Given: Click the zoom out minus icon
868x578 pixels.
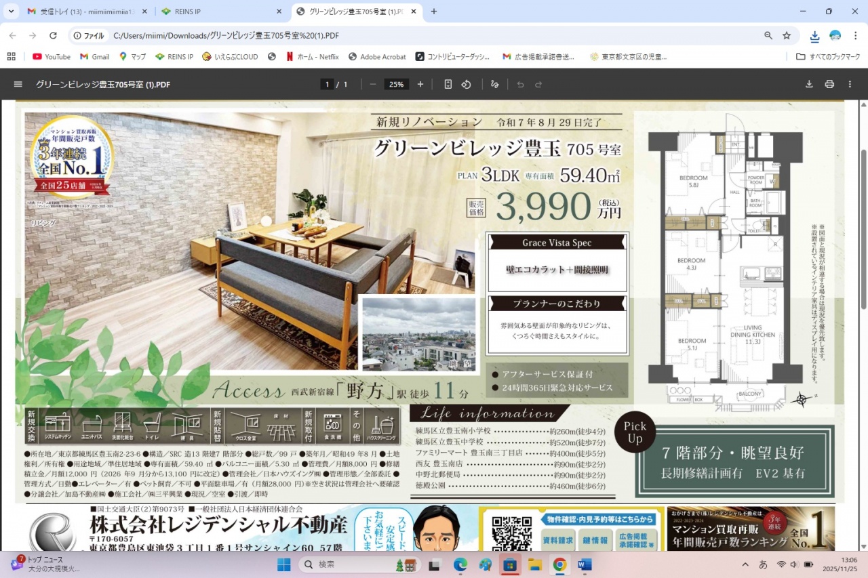Looking at the screenshot, I should tap(373, 84).
